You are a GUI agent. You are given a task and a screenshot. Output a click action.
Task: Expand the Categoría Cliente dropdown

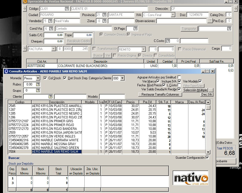122,78
